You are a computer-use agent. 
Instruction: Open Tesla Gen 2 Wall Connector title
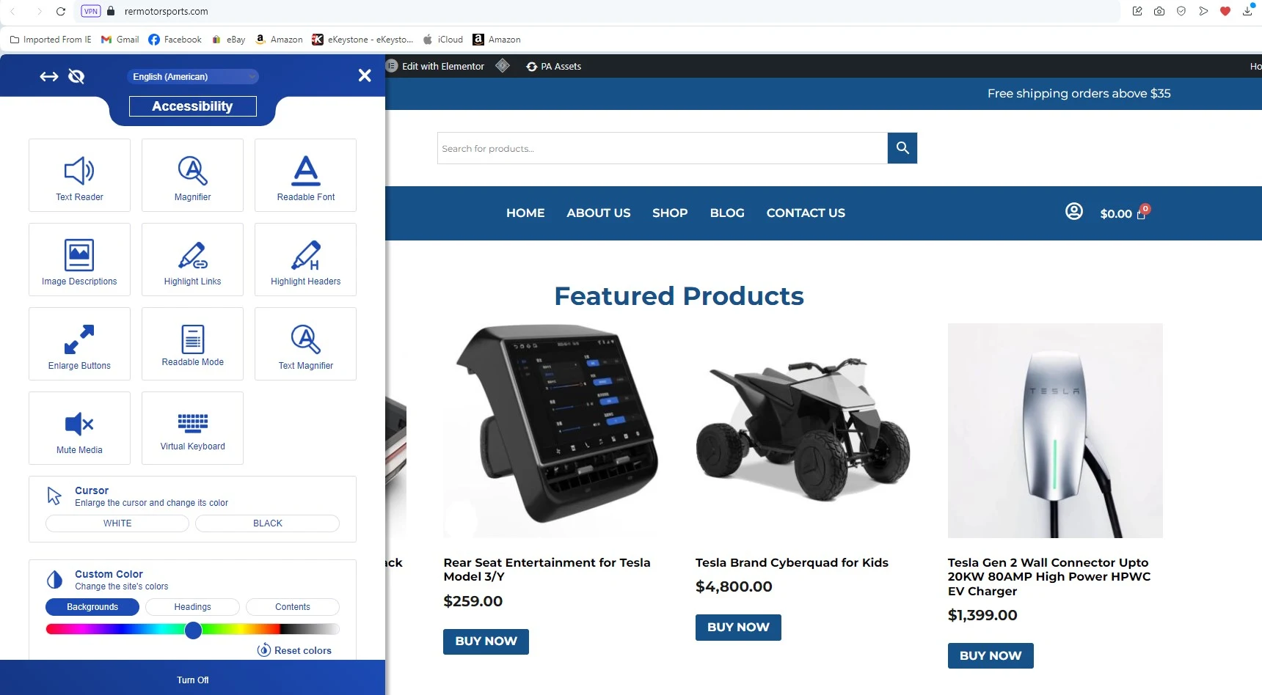click(x=1049, y=577)
